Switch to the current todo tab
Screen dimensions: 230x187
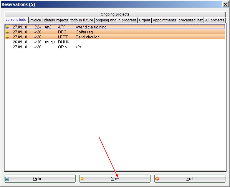pyautogui.click(x=16, y=20)
